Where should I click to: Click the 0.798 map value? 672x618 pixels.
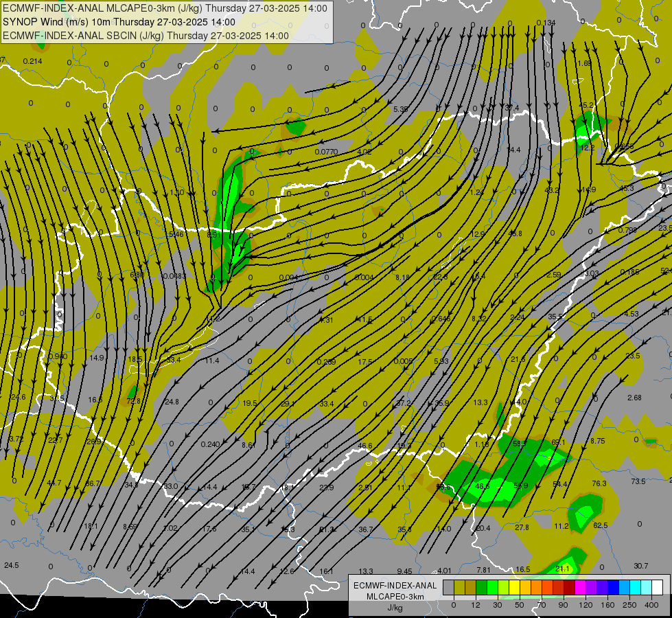point(627,230)
